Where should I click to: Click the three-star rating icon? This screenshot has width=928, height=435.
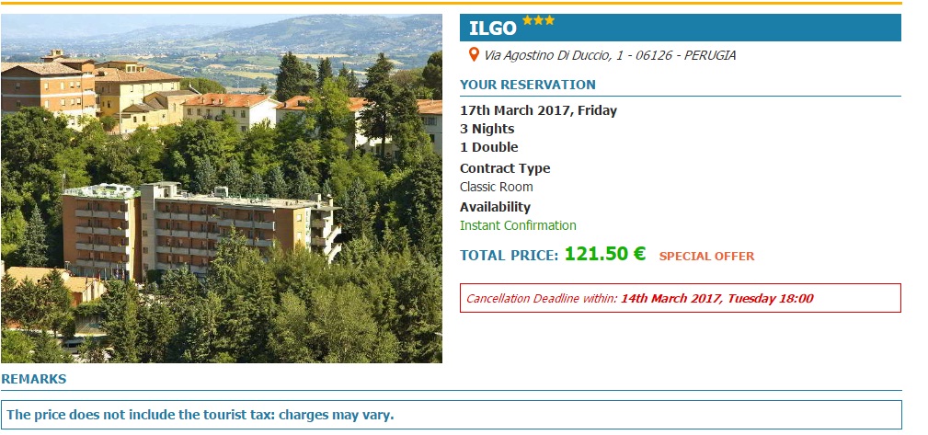(538, 20)
